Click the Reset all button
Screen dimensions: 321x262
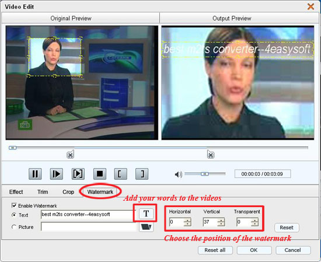[x=215, y=250]
